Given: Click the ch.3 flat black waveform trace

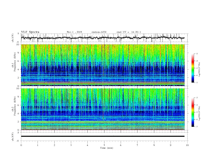Looking at the screenshot, I should click(103, 136).
